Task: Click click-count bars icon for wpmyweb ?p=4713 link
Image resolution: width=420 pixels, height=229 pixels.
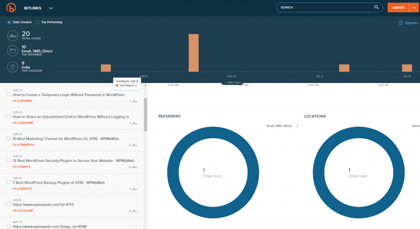Action: (x=134, y=211)
